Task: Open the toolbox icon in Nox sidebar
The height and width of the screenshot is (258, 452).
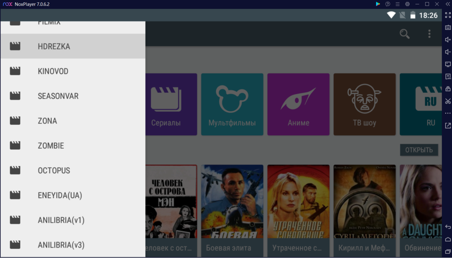Action: 448,89
